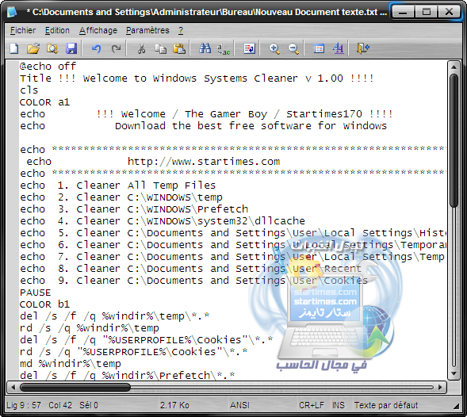Image resolution: width=467 pixels, height=417 pixels.
Task: Click the horizontal scrollbar left arrow
Action: pos(13,387)
